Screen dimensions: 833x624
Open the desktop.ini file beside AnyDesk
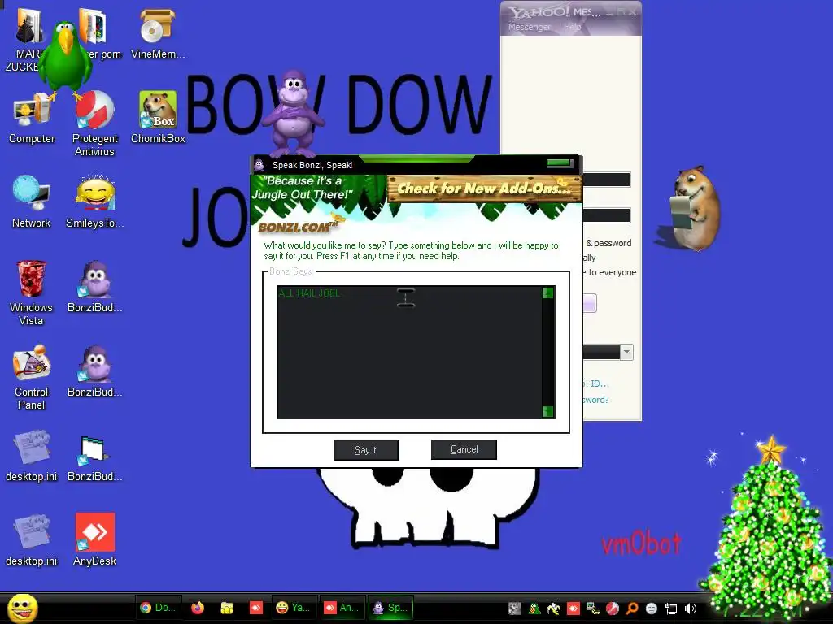click(x=32, y=539)
